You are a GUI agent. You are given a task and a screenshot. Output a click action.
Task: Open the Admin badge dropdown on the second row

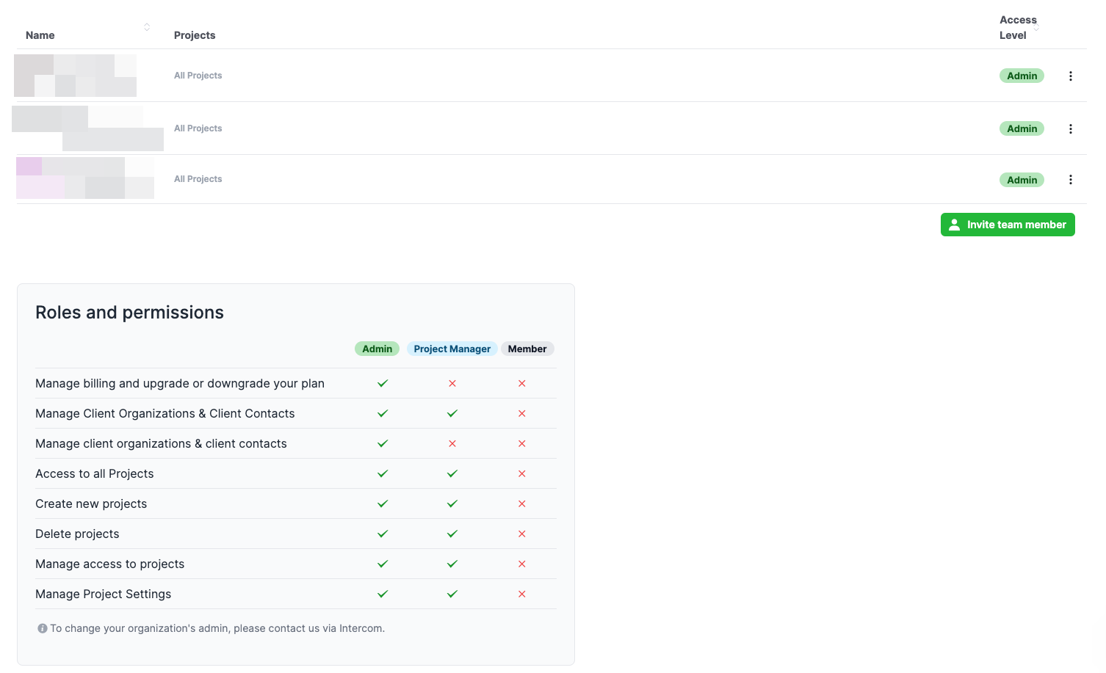(x=1022, y=128)
